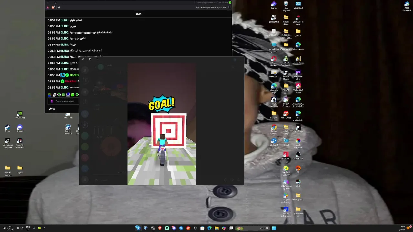
Task: Open Telegram from the taskbar
Action: click(x=138, y=228)
